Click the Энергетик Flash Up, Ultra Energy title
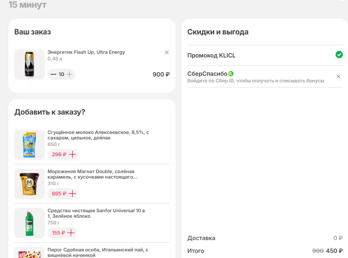The width and height of the screenshot is (348, 258). click(x=86, y=52)
